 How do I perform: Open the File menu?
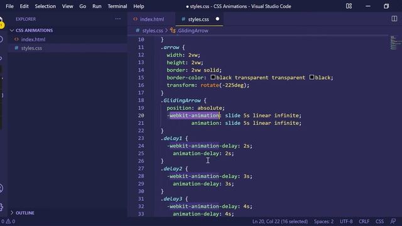pos(9,6)
